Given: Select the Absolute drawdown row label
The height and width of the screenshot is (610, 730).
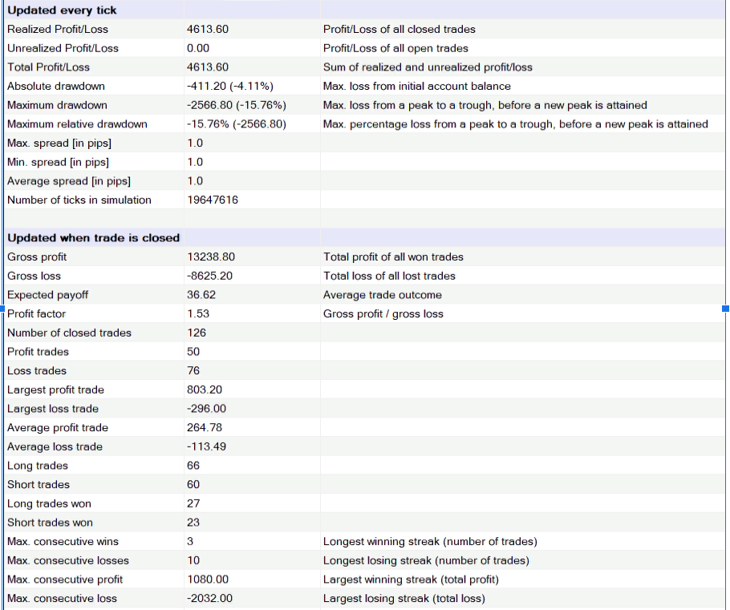Looking at the screenshot, I should pyautogui.click(x=56, y=86).
